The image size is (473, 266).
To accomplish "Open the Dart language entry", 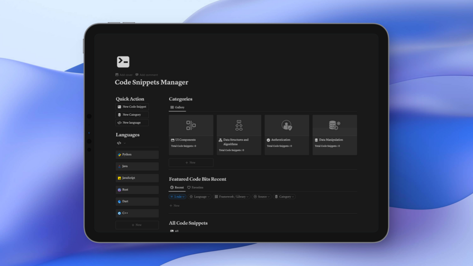I will click(137, 202).
